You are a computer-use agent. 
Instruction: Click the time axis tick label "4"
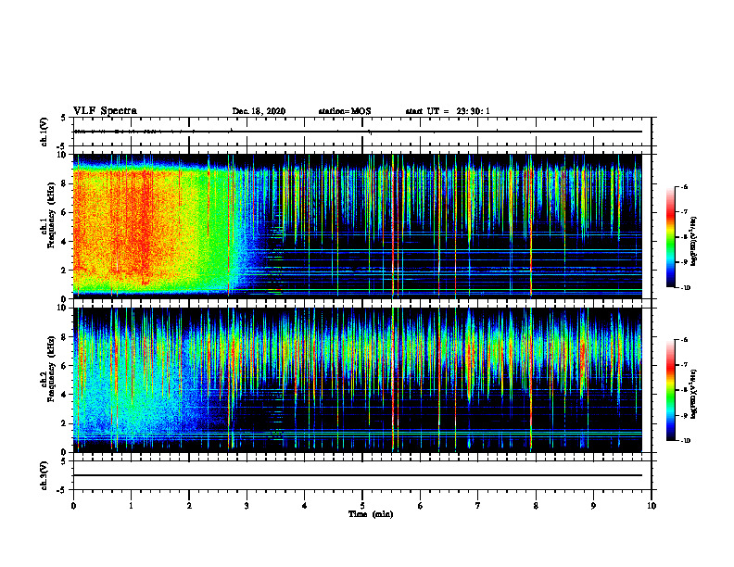tap(304, 506)
